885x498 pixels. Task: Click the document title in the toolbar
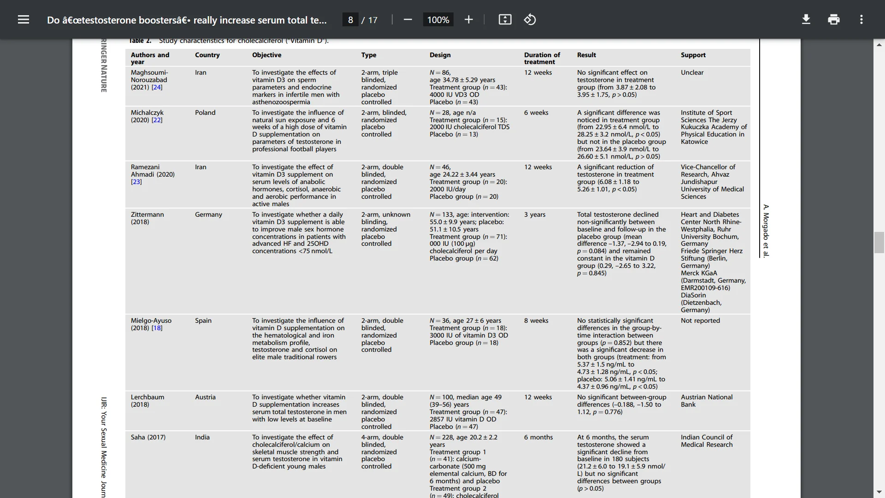(x=187, y=20)
